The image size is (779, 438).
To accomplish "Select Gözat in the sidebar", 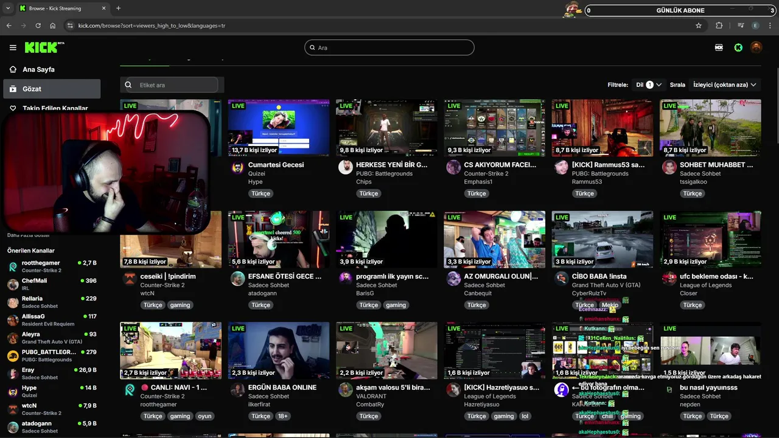I will click(x=52, y=89).
